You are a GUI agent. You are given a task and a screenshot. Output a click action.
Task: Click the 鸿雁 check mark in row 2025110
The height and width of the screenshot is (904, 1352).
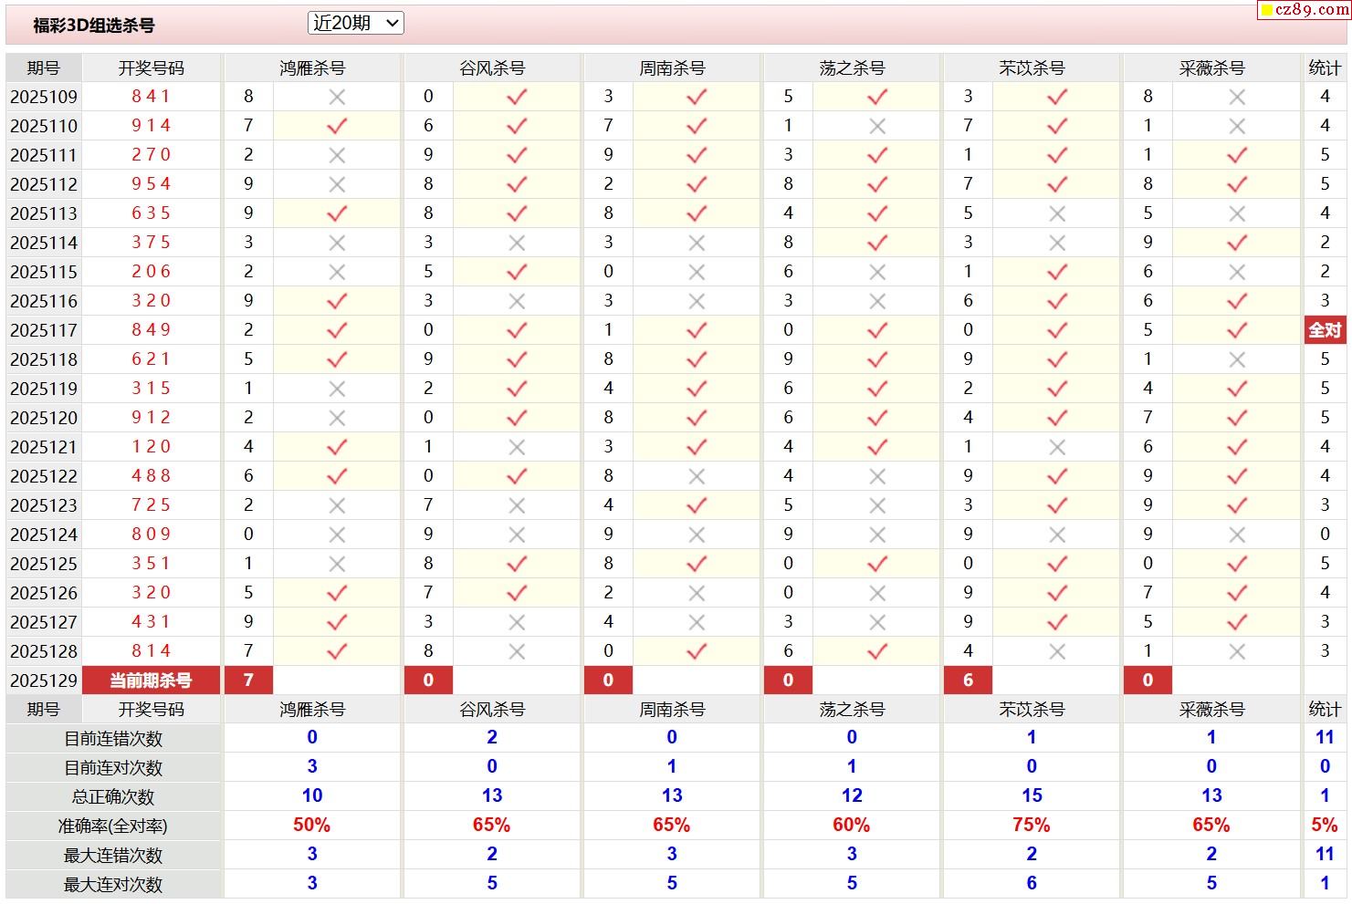337,126
